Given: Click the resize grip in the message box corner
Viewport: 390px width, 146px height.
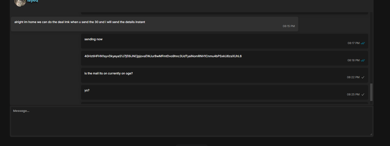Looking at the screenshot, I should 371,134.
